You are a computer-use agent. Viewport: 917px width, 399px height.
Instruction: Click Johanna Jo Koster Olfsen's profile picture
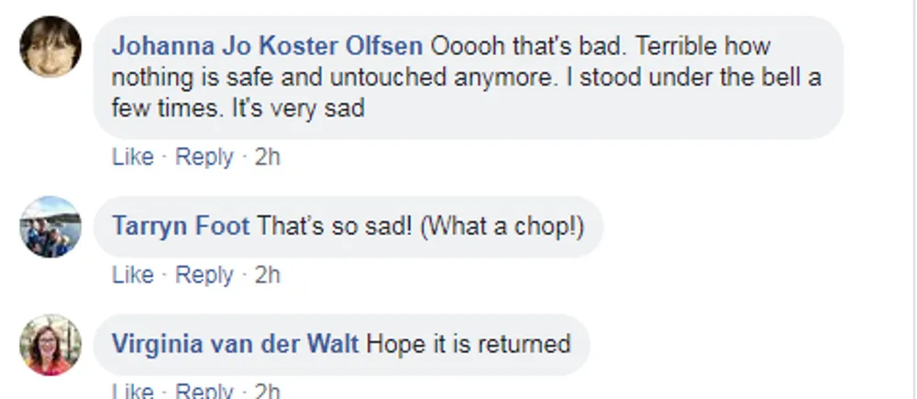(x=50, y=47)
